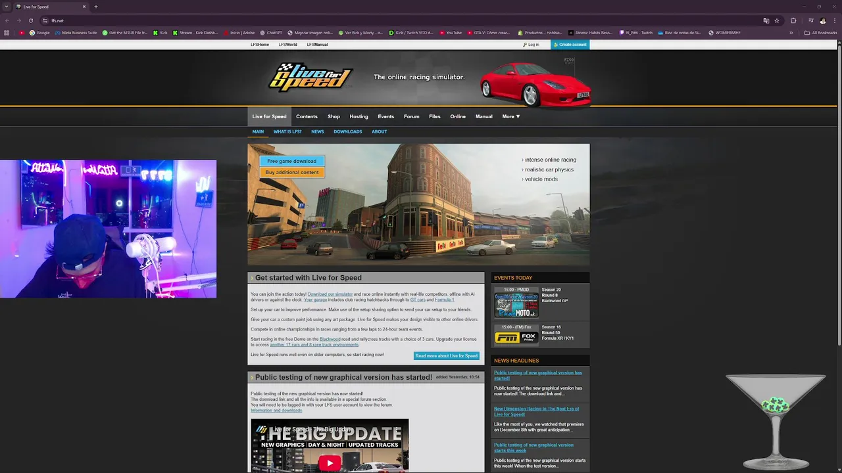Open the ChatGPT bookmark
The image size is (842, 473).
[271, 33]
